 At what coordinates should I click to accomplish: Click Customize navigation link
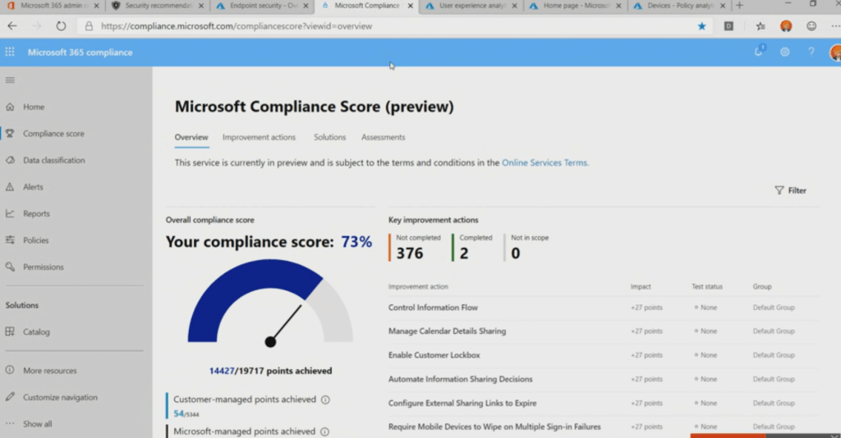[60, 397]
